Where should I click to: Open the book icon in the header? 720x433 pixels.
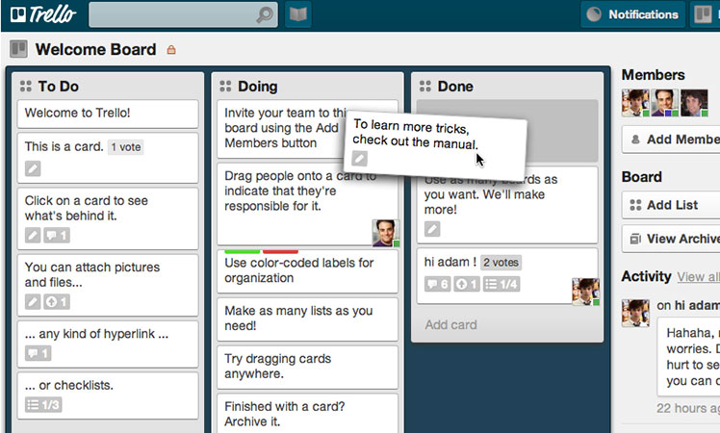coord(298,14)
